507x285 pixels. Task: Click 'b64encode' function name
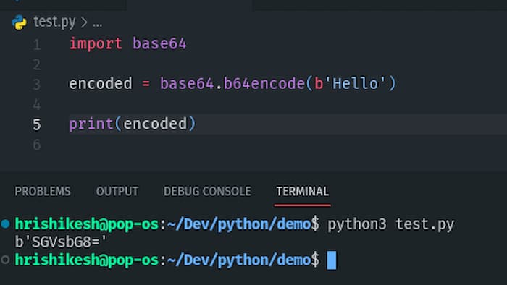[x=264, y=84]
